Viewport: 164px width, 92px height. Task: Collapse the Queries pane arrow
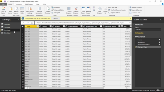tap(19, 20)
